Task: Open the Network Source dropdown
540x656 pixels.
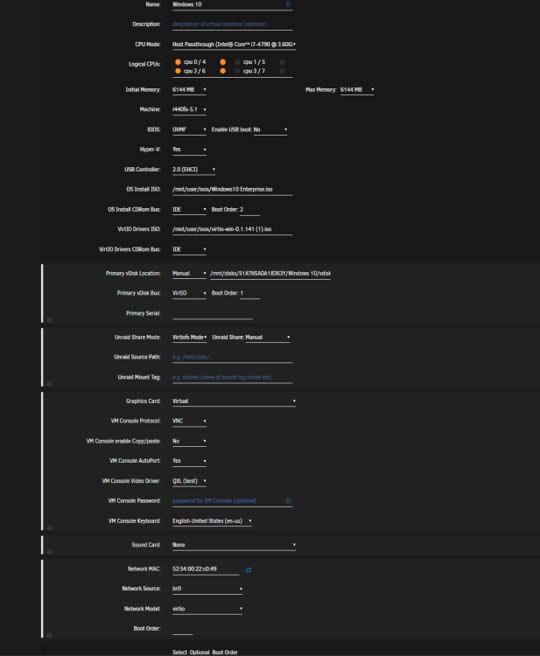Action: 207,589
